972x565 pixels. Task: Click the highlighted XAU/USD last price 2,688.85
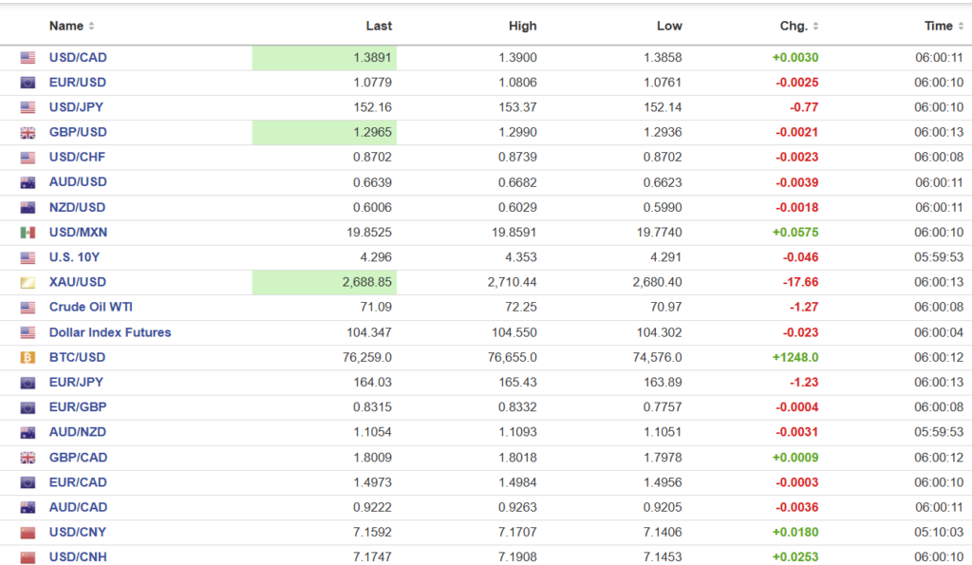(365, 283)
